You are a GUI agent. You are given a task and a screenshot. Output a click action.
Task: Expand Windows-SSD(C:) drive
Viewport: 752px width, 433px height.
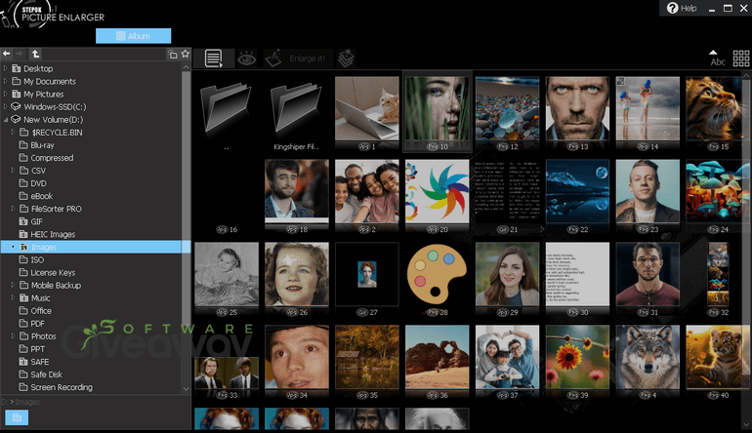[x=5, y=107]
